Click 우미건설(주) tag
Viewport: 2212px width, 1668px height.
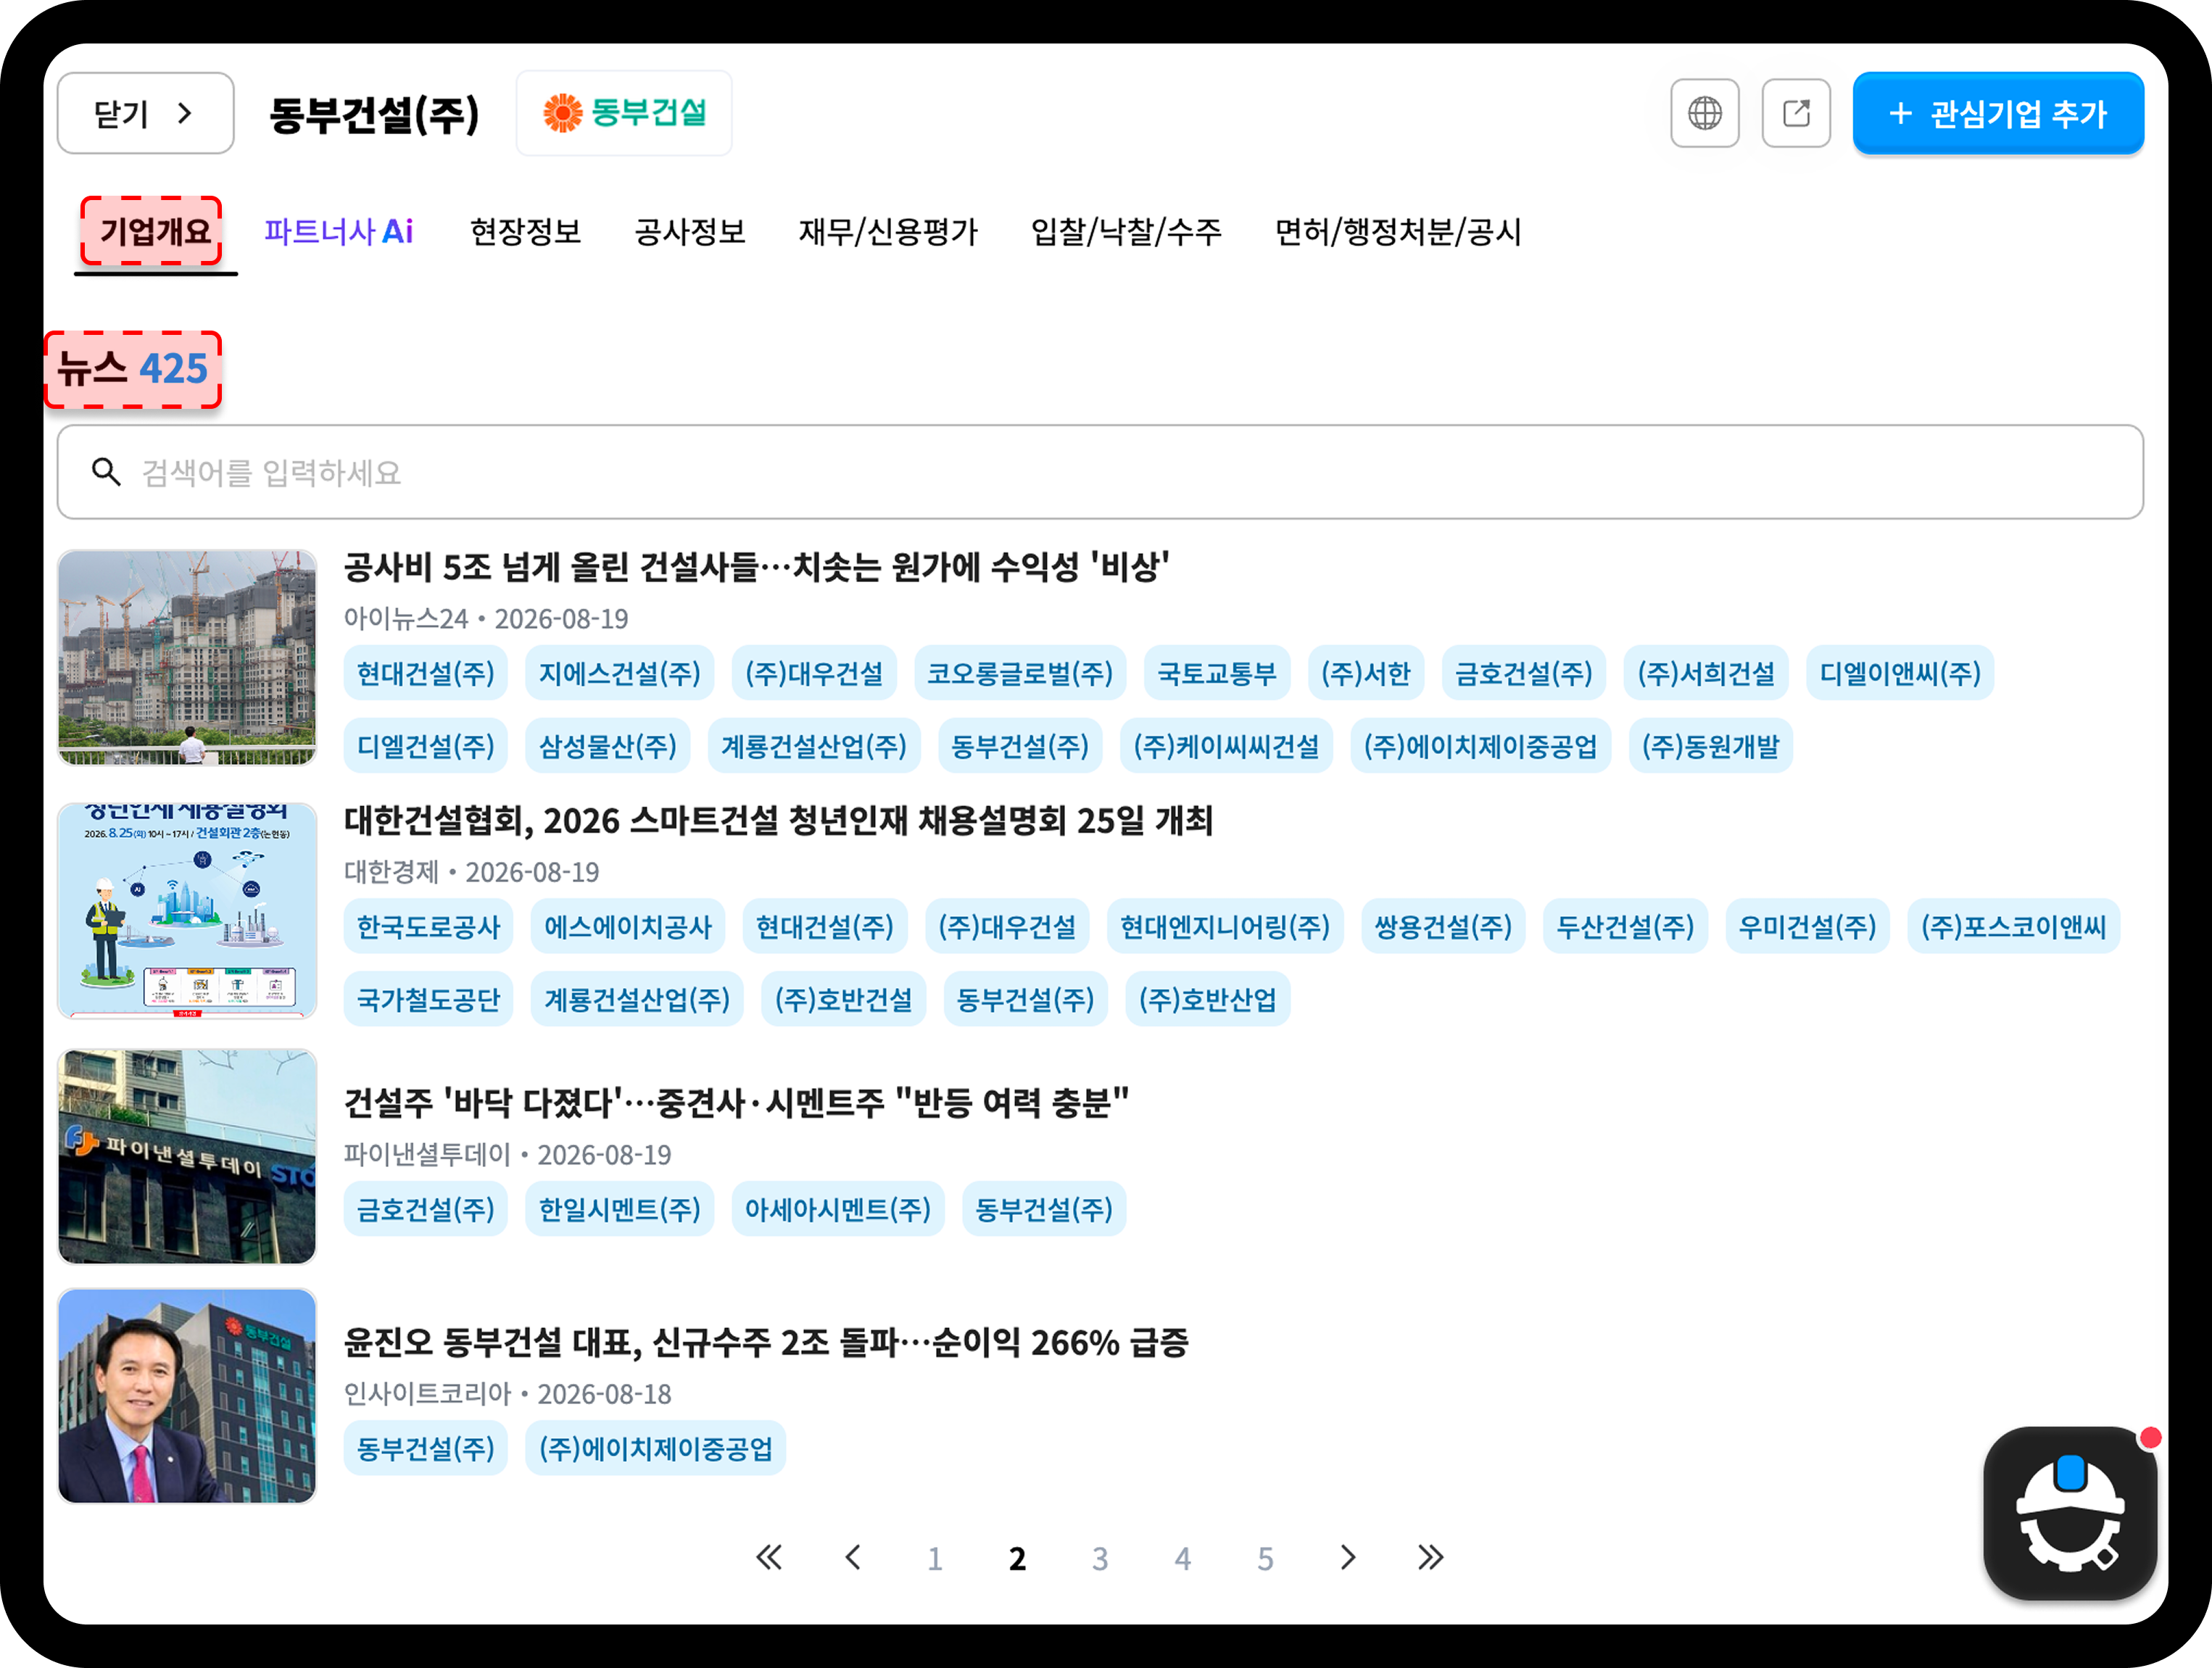(x=1807, y=926)
